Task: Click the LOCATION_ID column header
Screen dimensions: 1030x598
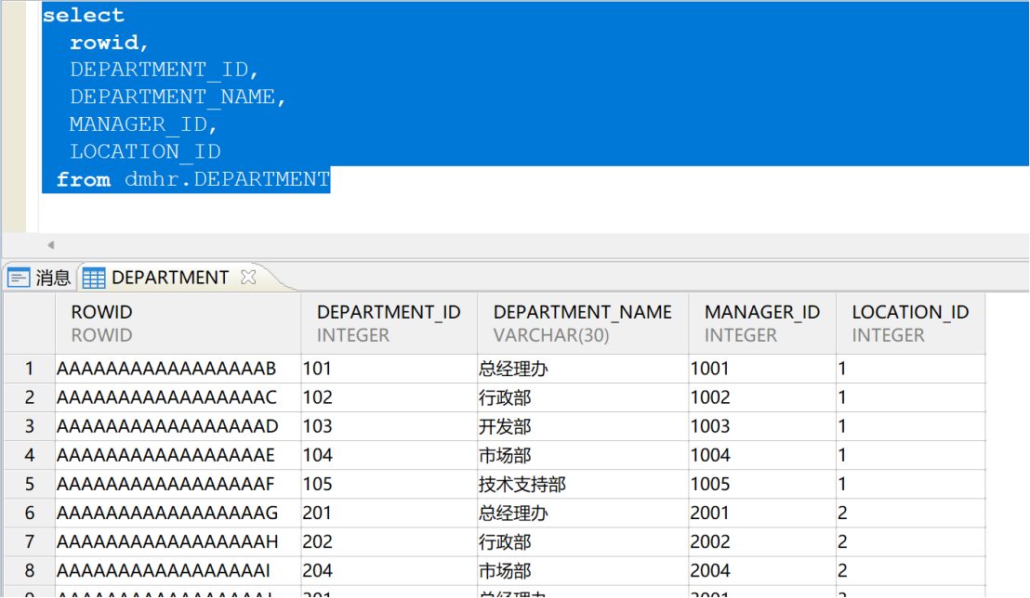Action: [910, 324]
